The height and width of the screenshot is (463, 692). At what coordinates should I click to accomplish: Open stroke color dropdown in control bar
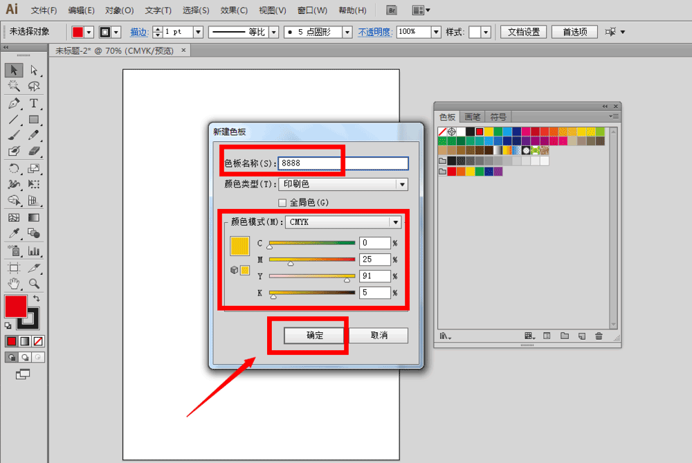[116, 32]
